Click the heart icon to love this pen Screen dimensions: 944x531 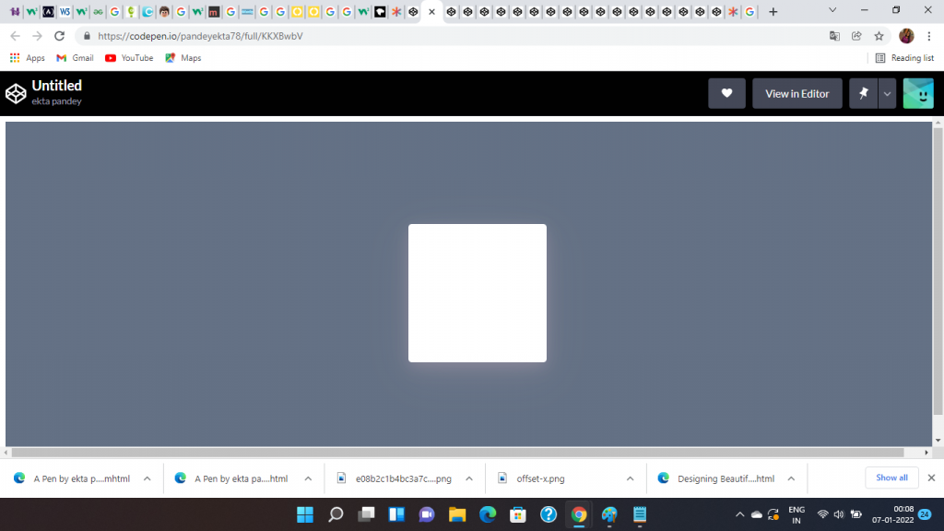pos(726,93)
